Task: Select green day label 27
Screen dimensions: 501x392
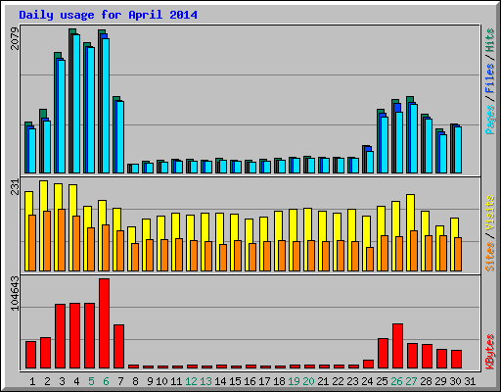Action: click(x=411, y=381)
